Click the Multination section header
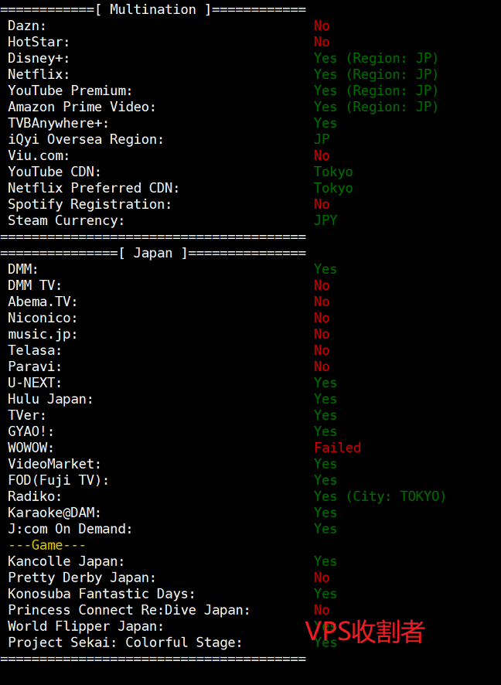Image resolution: width=501 pixels, height=685 pixels. 153,9
